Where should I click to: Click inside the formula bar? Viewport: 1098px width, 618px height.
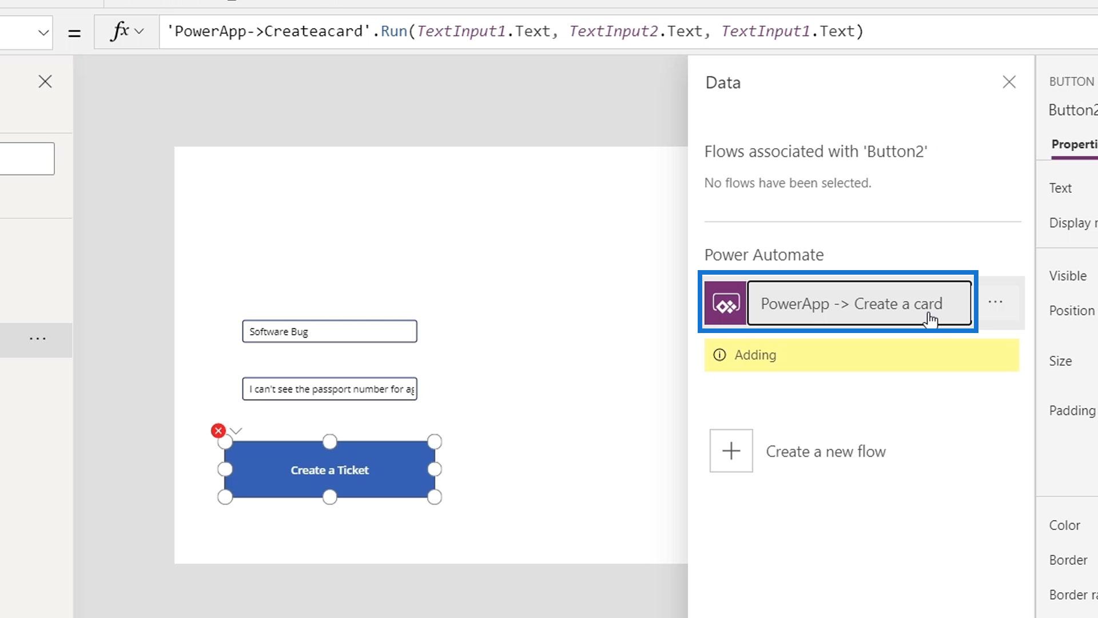(572, 31)
